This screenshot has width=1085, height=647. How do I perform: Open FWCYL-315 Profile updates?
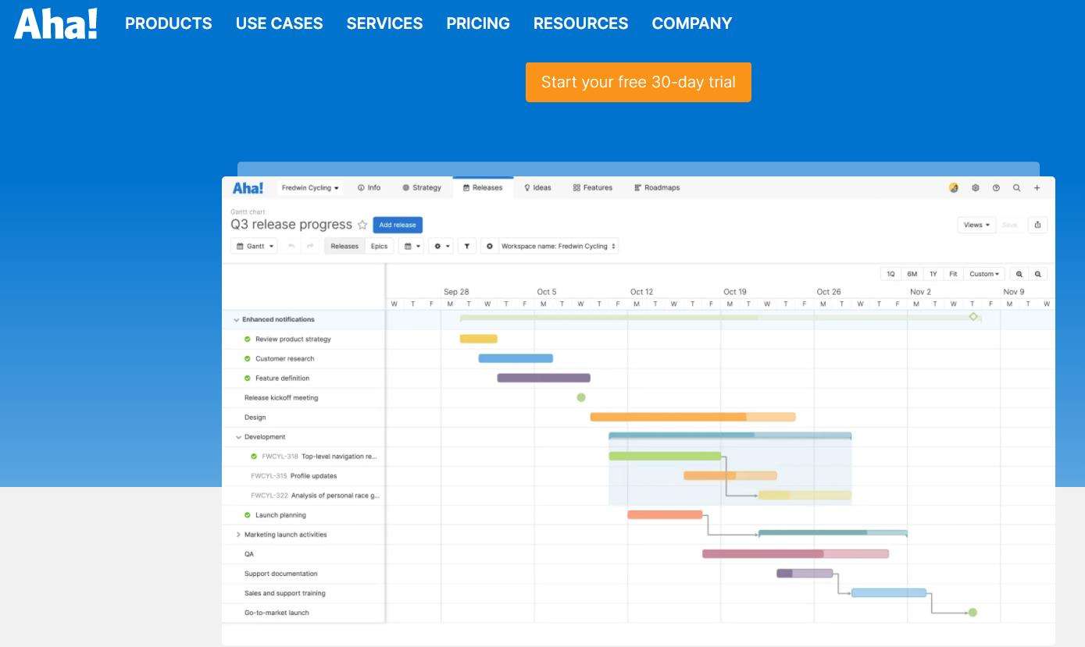[x=294, y=476]
